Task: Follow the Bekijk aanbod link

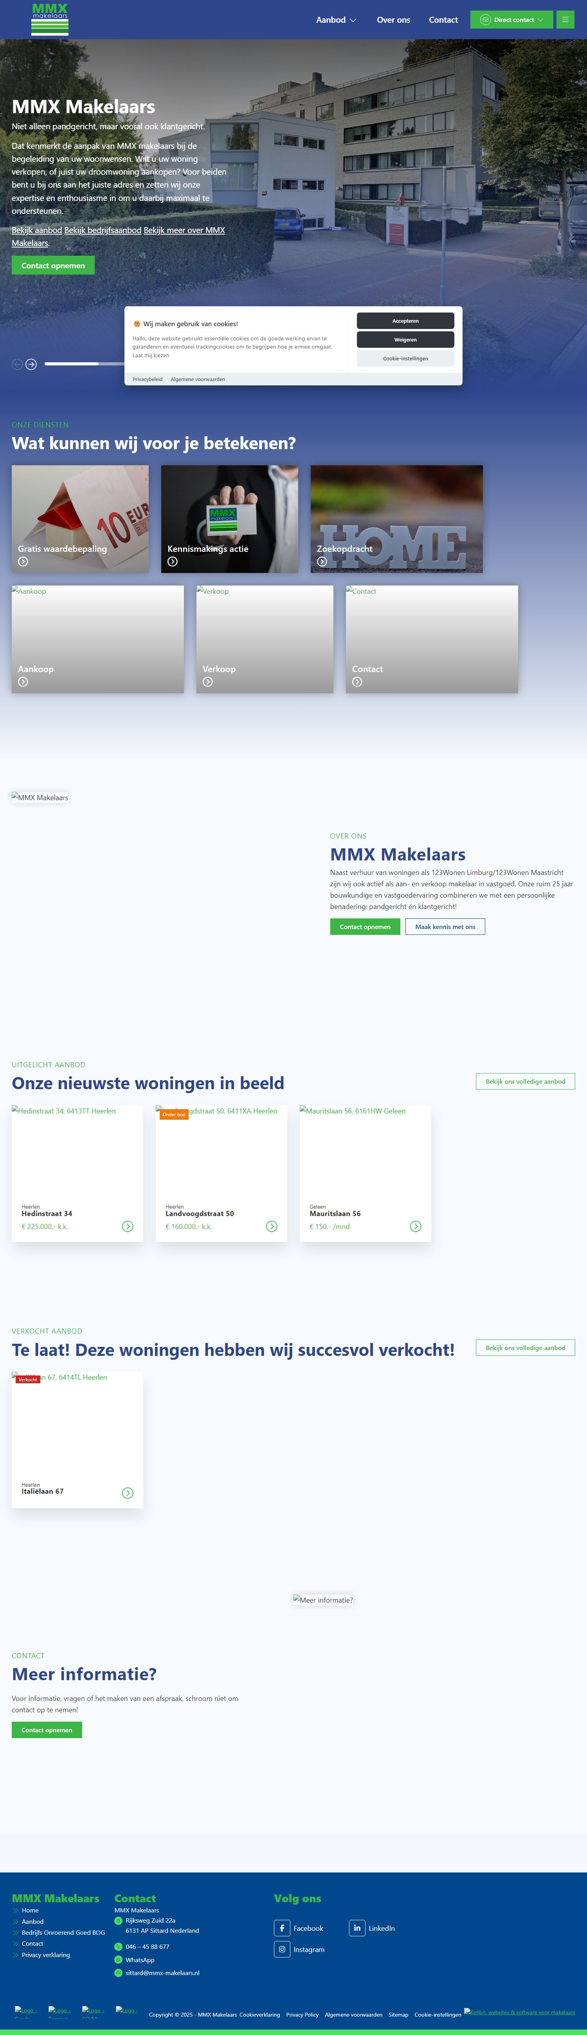Action: click(x=36, y=230)
